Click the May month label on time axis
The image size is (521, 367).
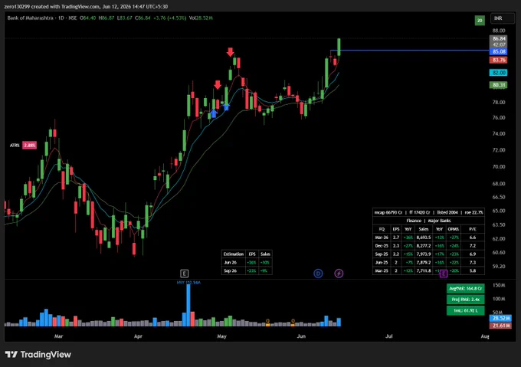point(221,336)
